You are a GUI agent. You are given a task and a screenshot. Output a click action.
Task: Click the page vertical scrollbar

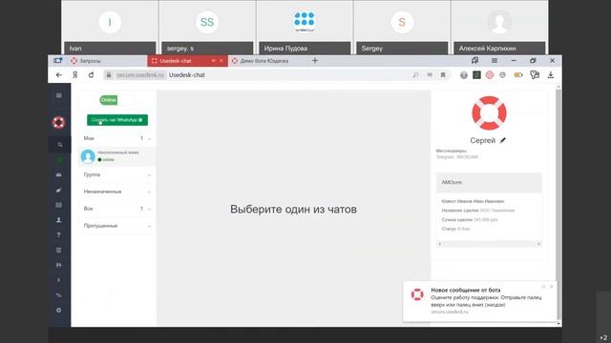coord(558,204)
